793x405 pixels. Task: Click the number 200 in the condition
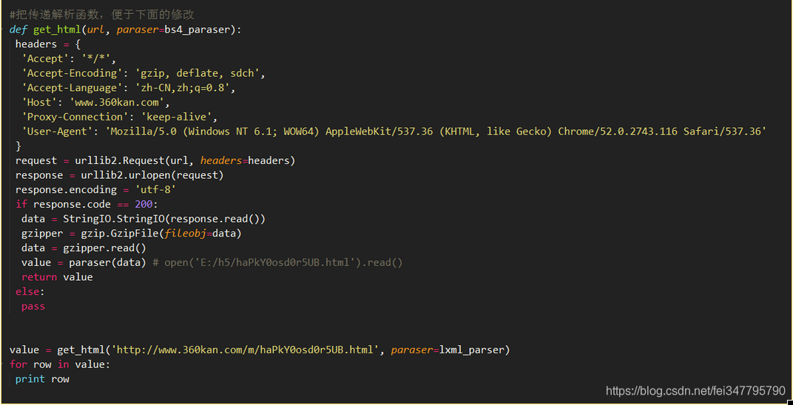coord(144,204)
